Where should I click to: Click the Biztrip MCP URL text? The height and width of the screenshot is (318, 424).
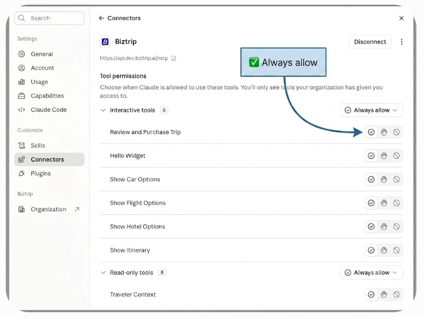(134, 58)
